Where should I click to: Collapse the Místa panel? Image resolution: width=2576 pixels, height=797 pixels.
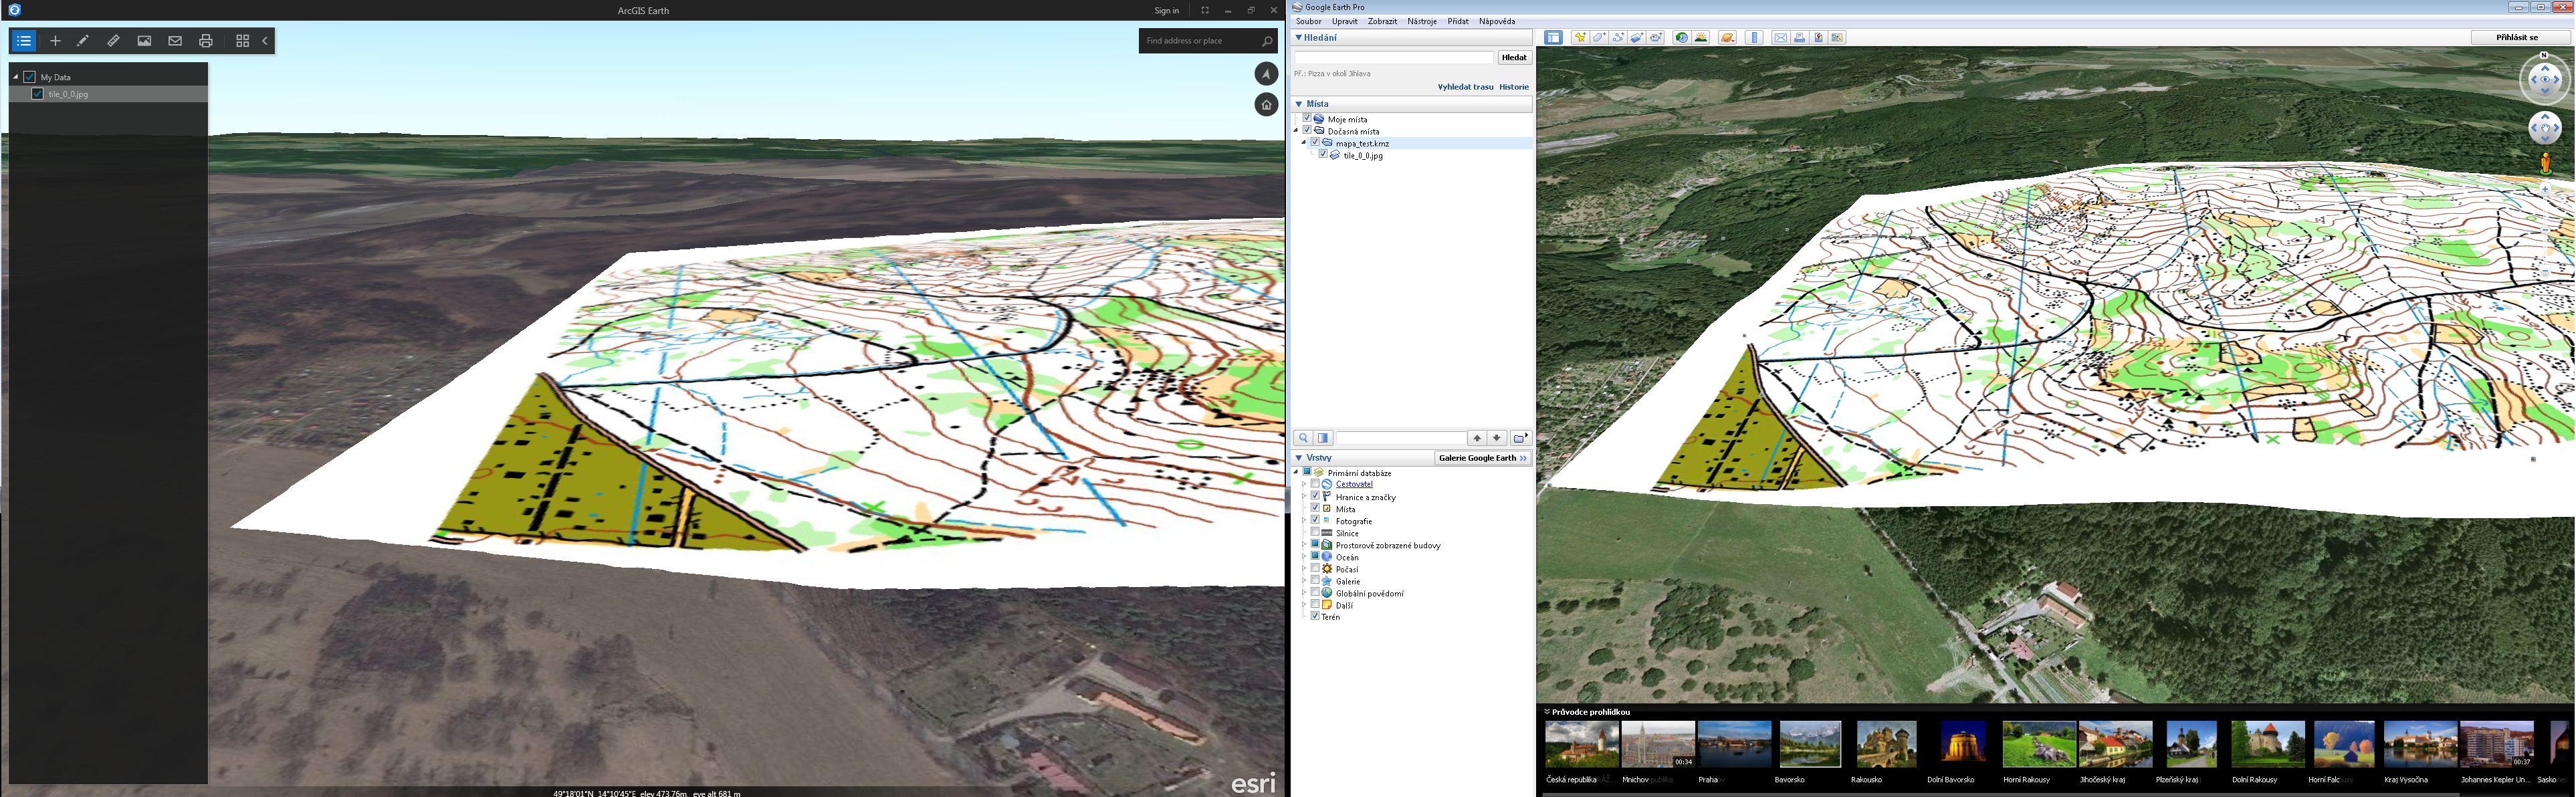pos(1299,104)
